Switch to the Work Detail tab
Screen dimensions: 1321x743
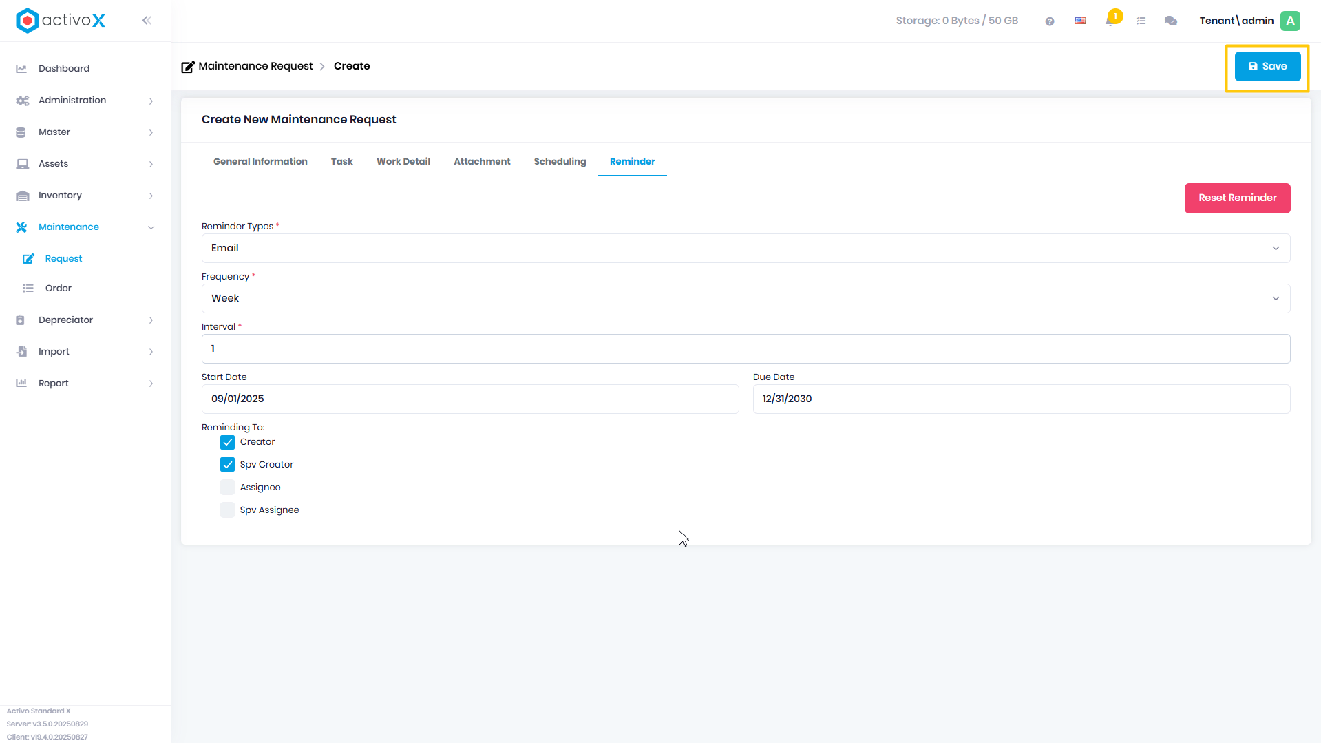tap(403, 162)
